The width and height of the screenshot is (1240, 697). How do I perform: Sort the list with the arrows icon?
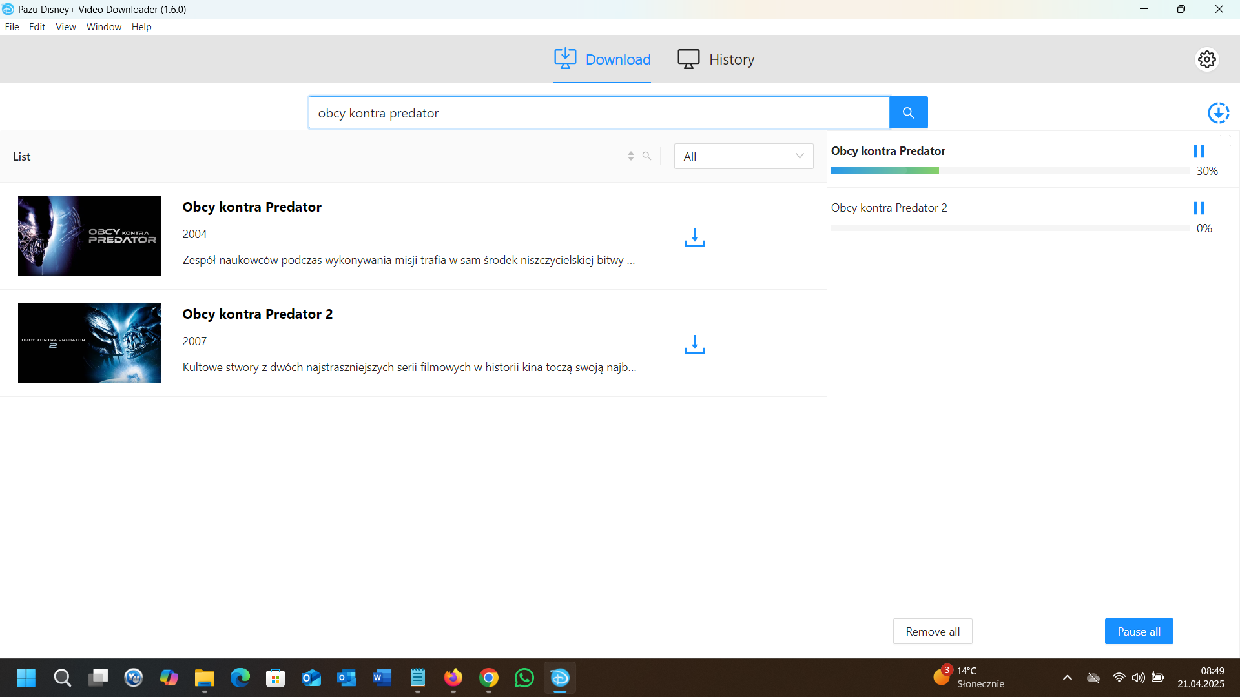pyautogui.click(x=631, y=156)
